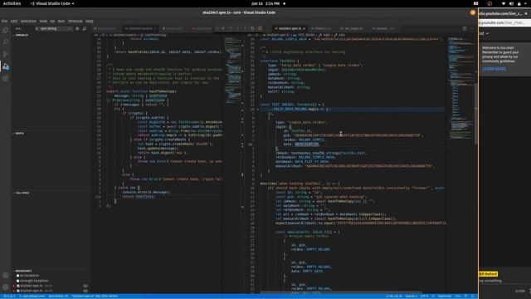Click the system tray network icon
The height and width of the screenshot is (299, 531).
click(x=504, y=3)
